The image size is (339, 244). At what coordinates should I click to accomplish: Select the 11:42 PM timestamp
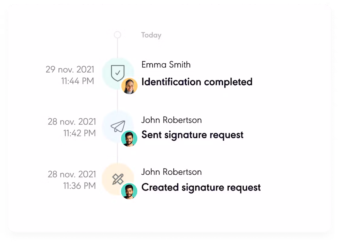click(x=80, y=133)
